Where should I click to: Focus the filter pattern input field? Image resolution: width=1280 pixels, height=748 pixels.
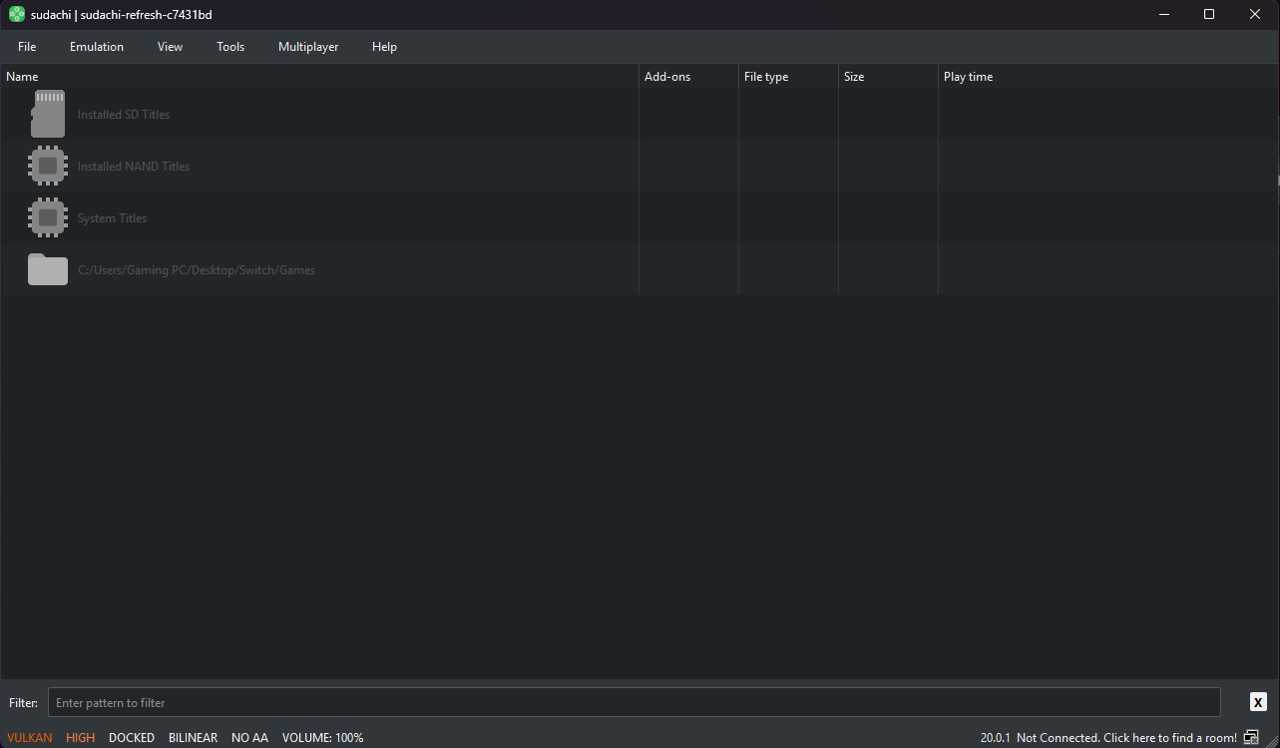634,702
